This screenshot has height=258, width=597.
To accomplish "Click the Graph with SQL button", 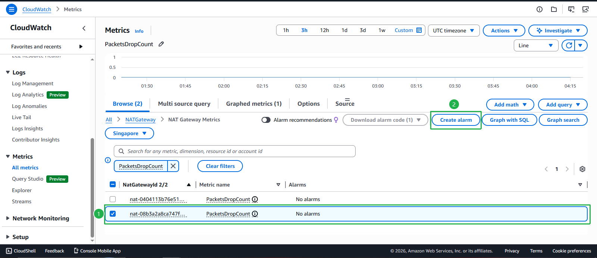I will (x=509, y=120).
